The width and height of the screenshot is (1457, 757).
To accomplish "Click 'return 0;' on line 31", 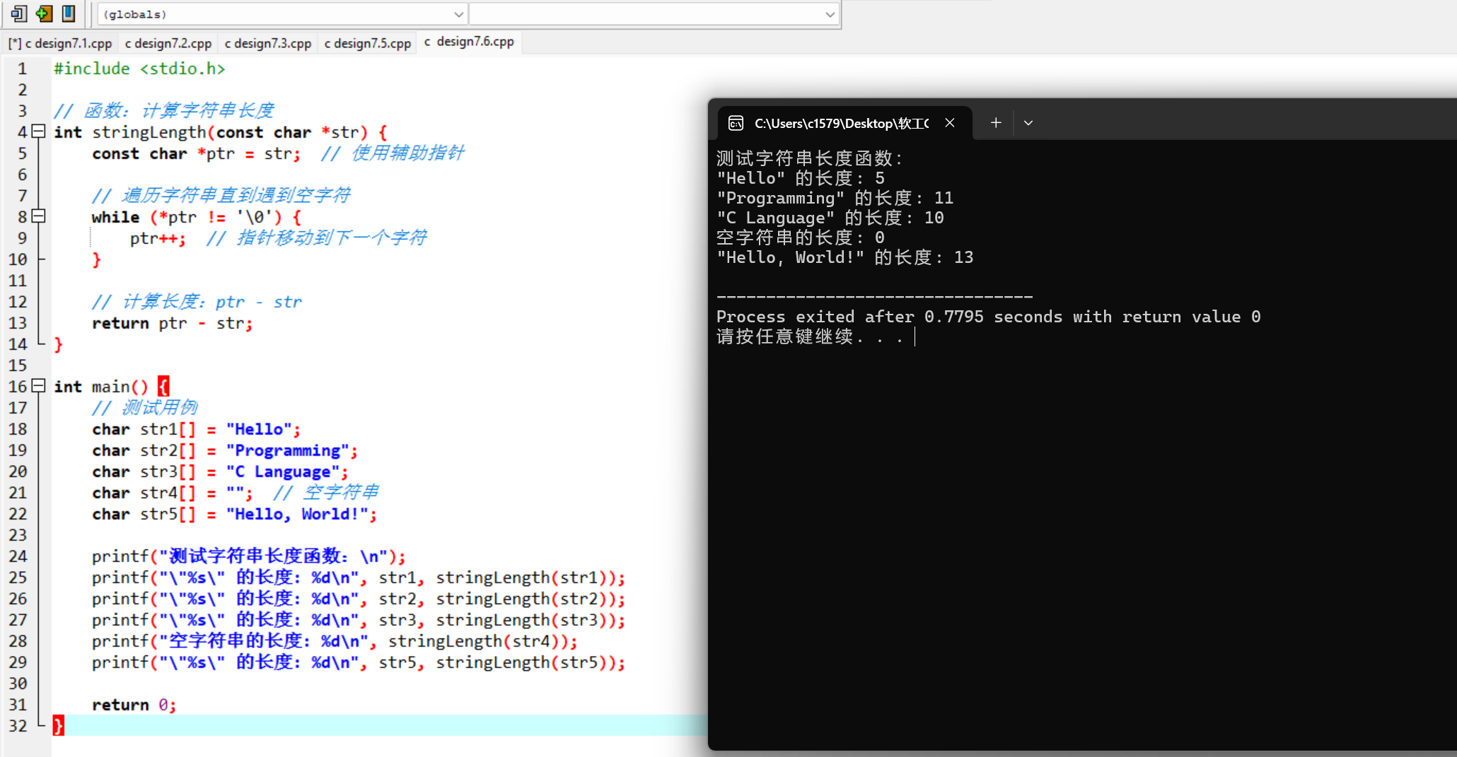I will [134, 705].
